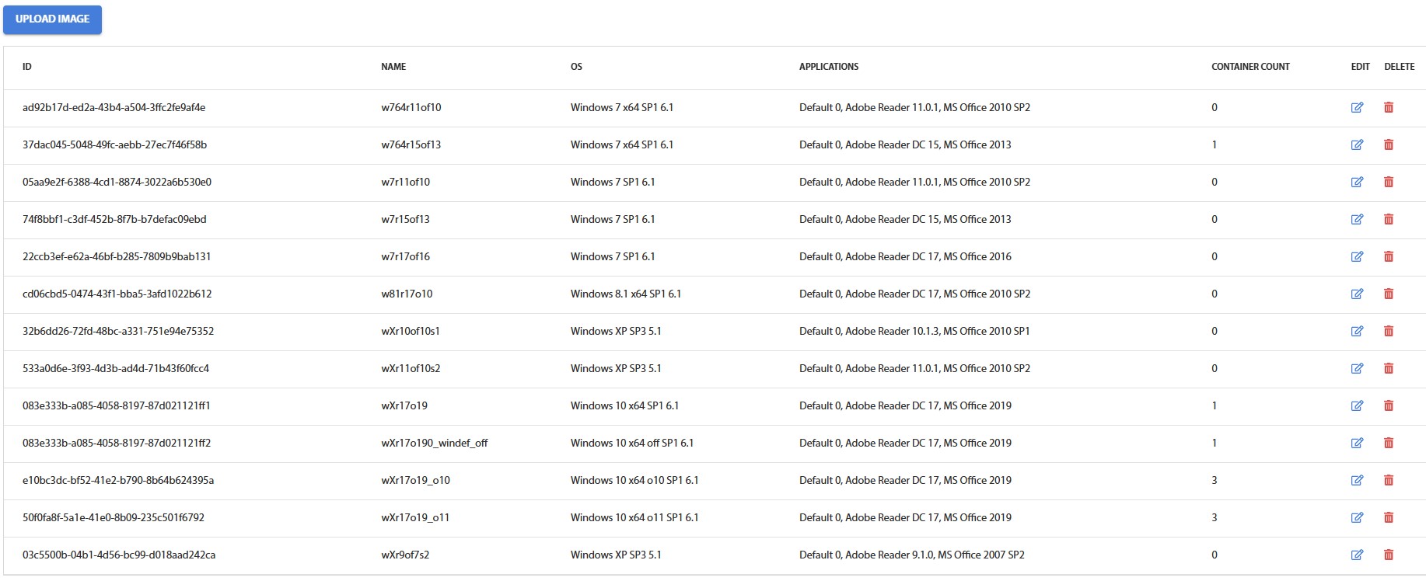
Task: Delete the wXr17o190_windef_off image
Action: click(1388, 444)
